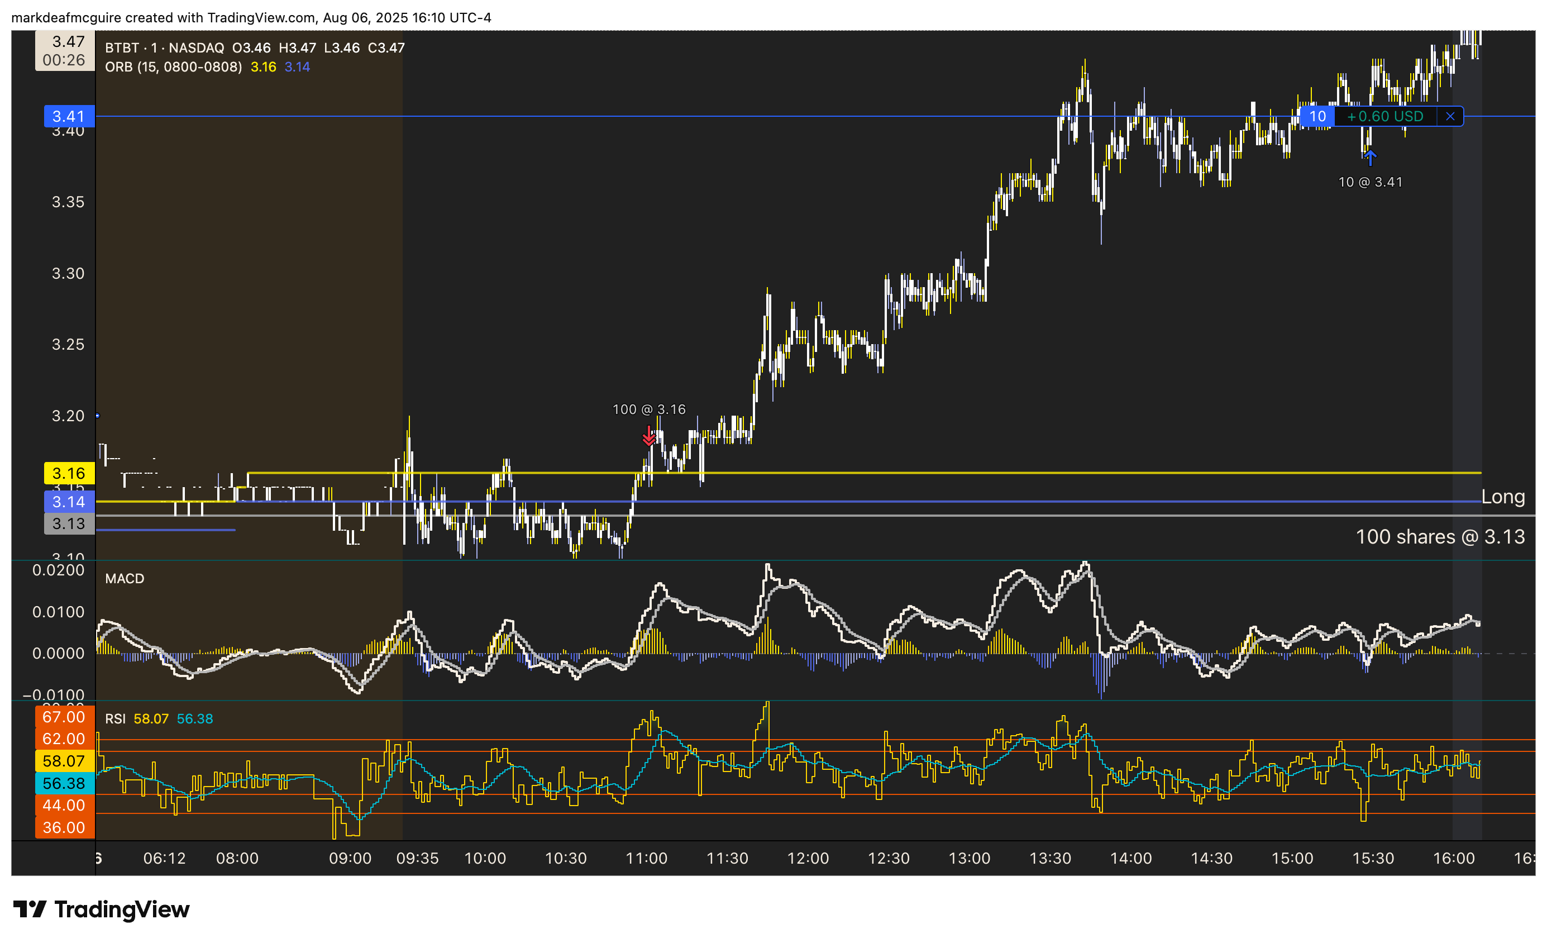1547x943 pixels.
Task: Select the BTBT · 1 · NASDAQ symbol legend
Action: (x=165, y=47)
